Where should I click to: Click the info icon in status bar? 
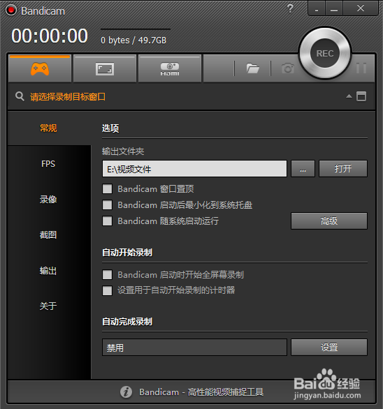click(x=126, y=392)
